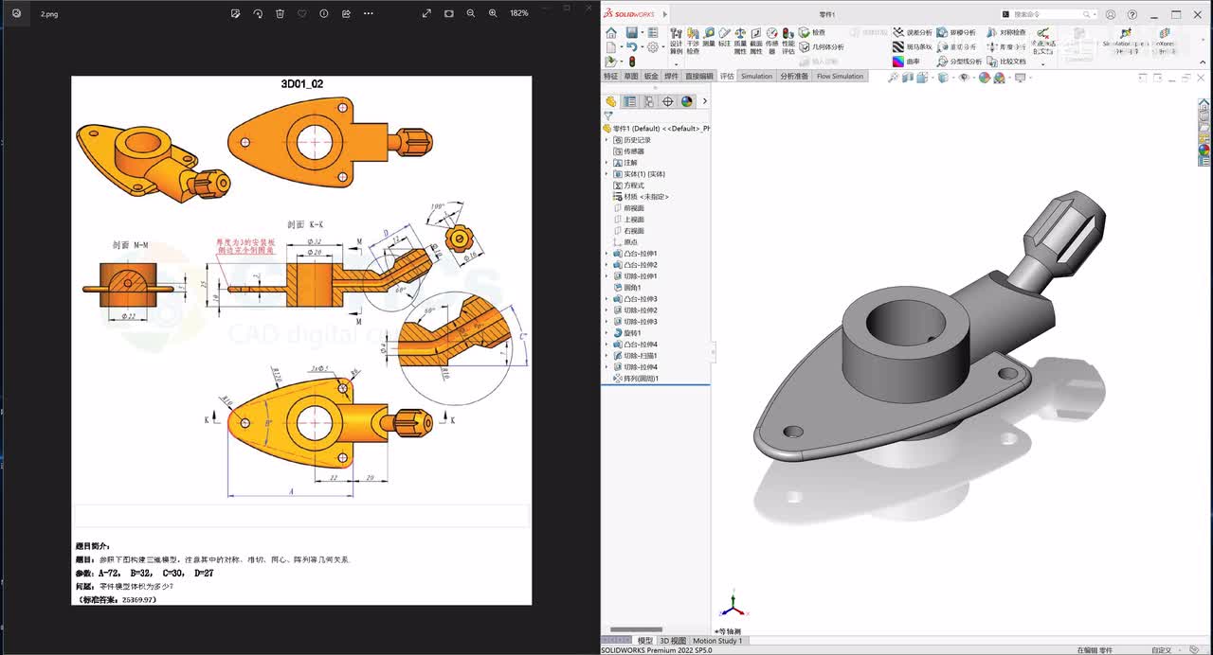The width and height of the screenshot is (1213, 655).
Task: Switch to the 分析准备 tab
Action: point(794,77)
